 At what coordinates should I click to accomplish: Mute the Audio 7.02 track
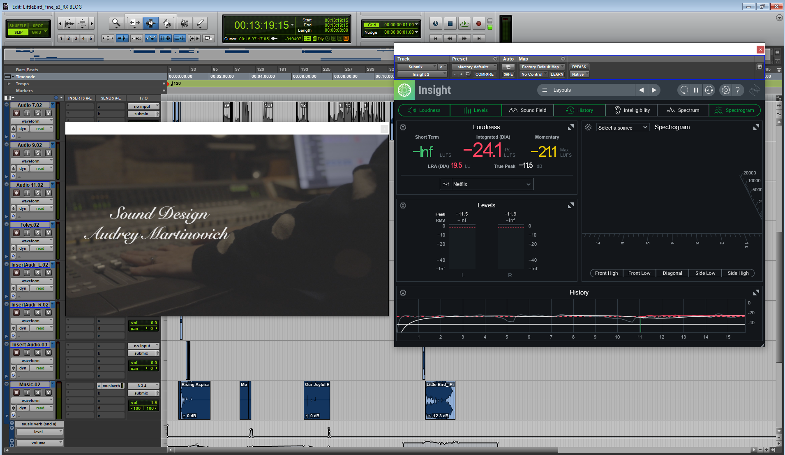48,113
